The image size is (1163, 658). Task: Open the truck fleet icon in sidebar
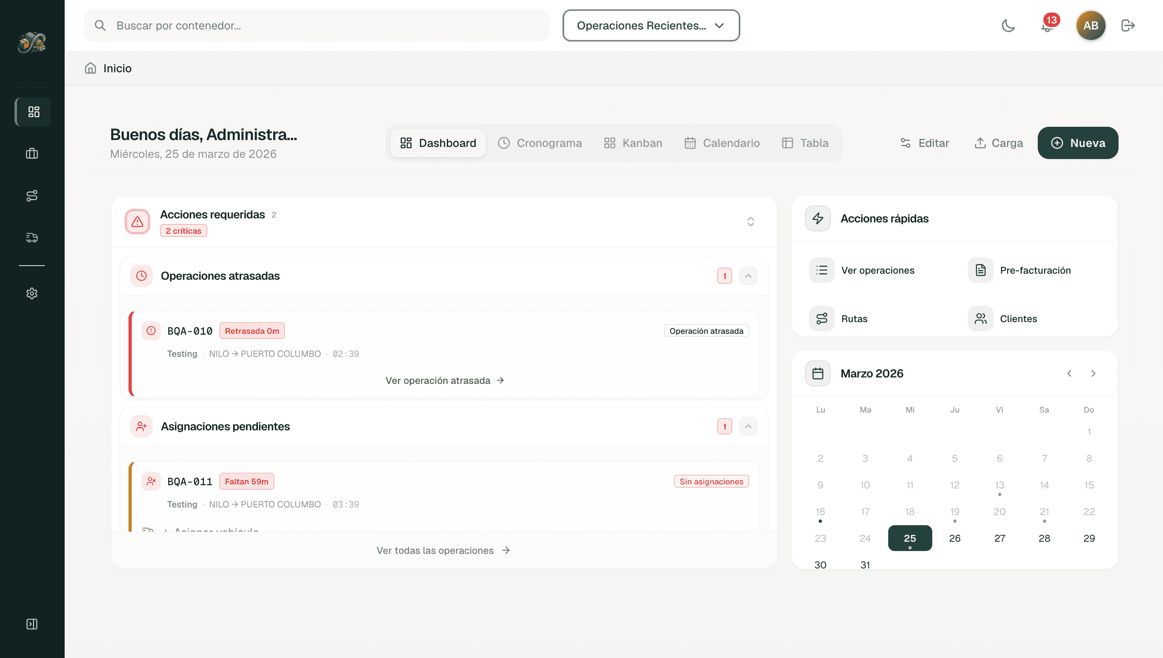(32, 238)
